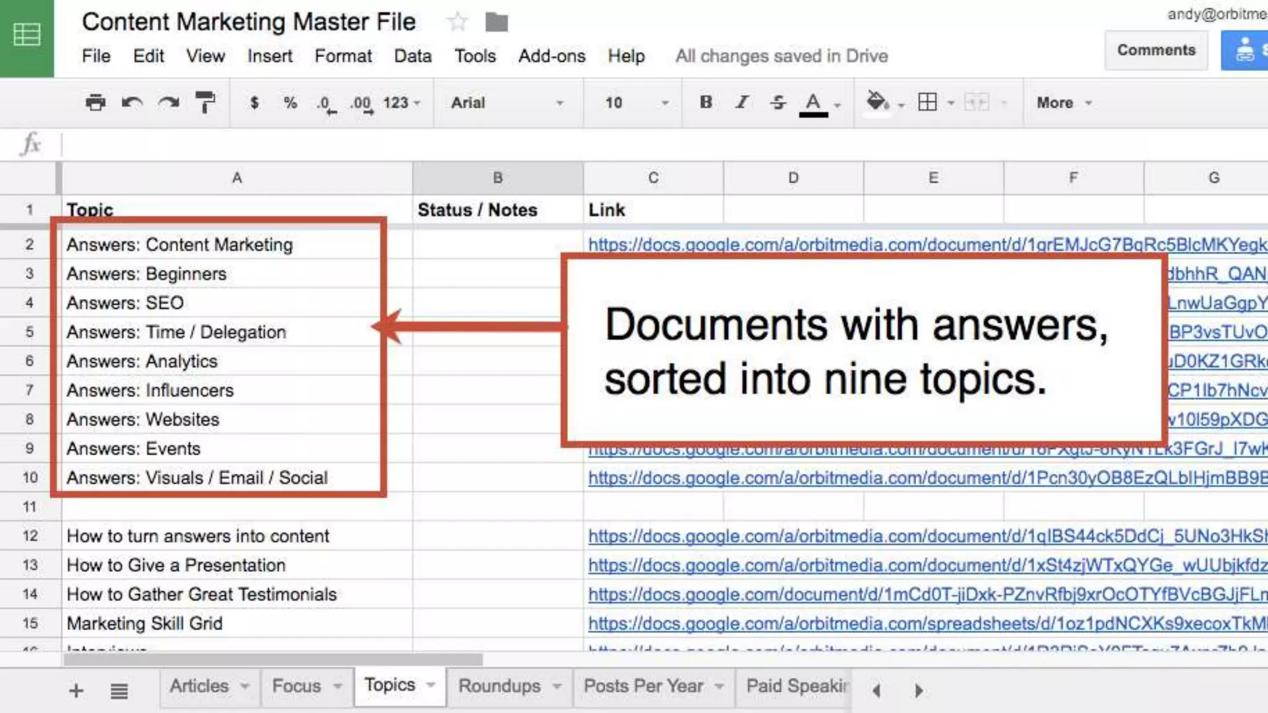This screenshot has width=1268, height=713.
Task: Toggle bold formatting
Action: click(705, 102)
